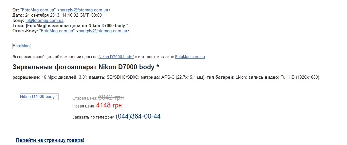Screen dimensions: 347x145
Task: Click noreply@fotomag.com.ua in the Ответ-Кому line
Action: point(103,31)
